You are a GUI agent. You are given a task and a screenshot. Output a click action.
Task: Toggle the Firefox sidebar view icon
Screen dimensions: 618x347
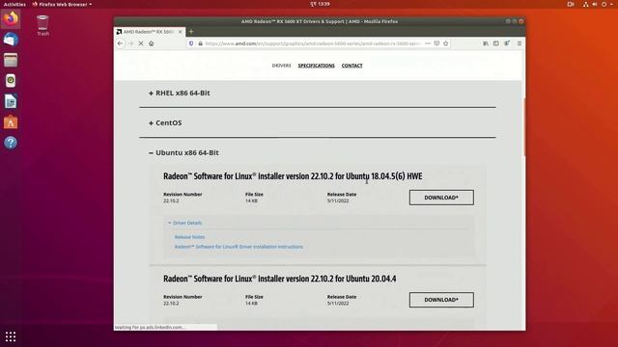pyautogui.click(x=496, y=43)
